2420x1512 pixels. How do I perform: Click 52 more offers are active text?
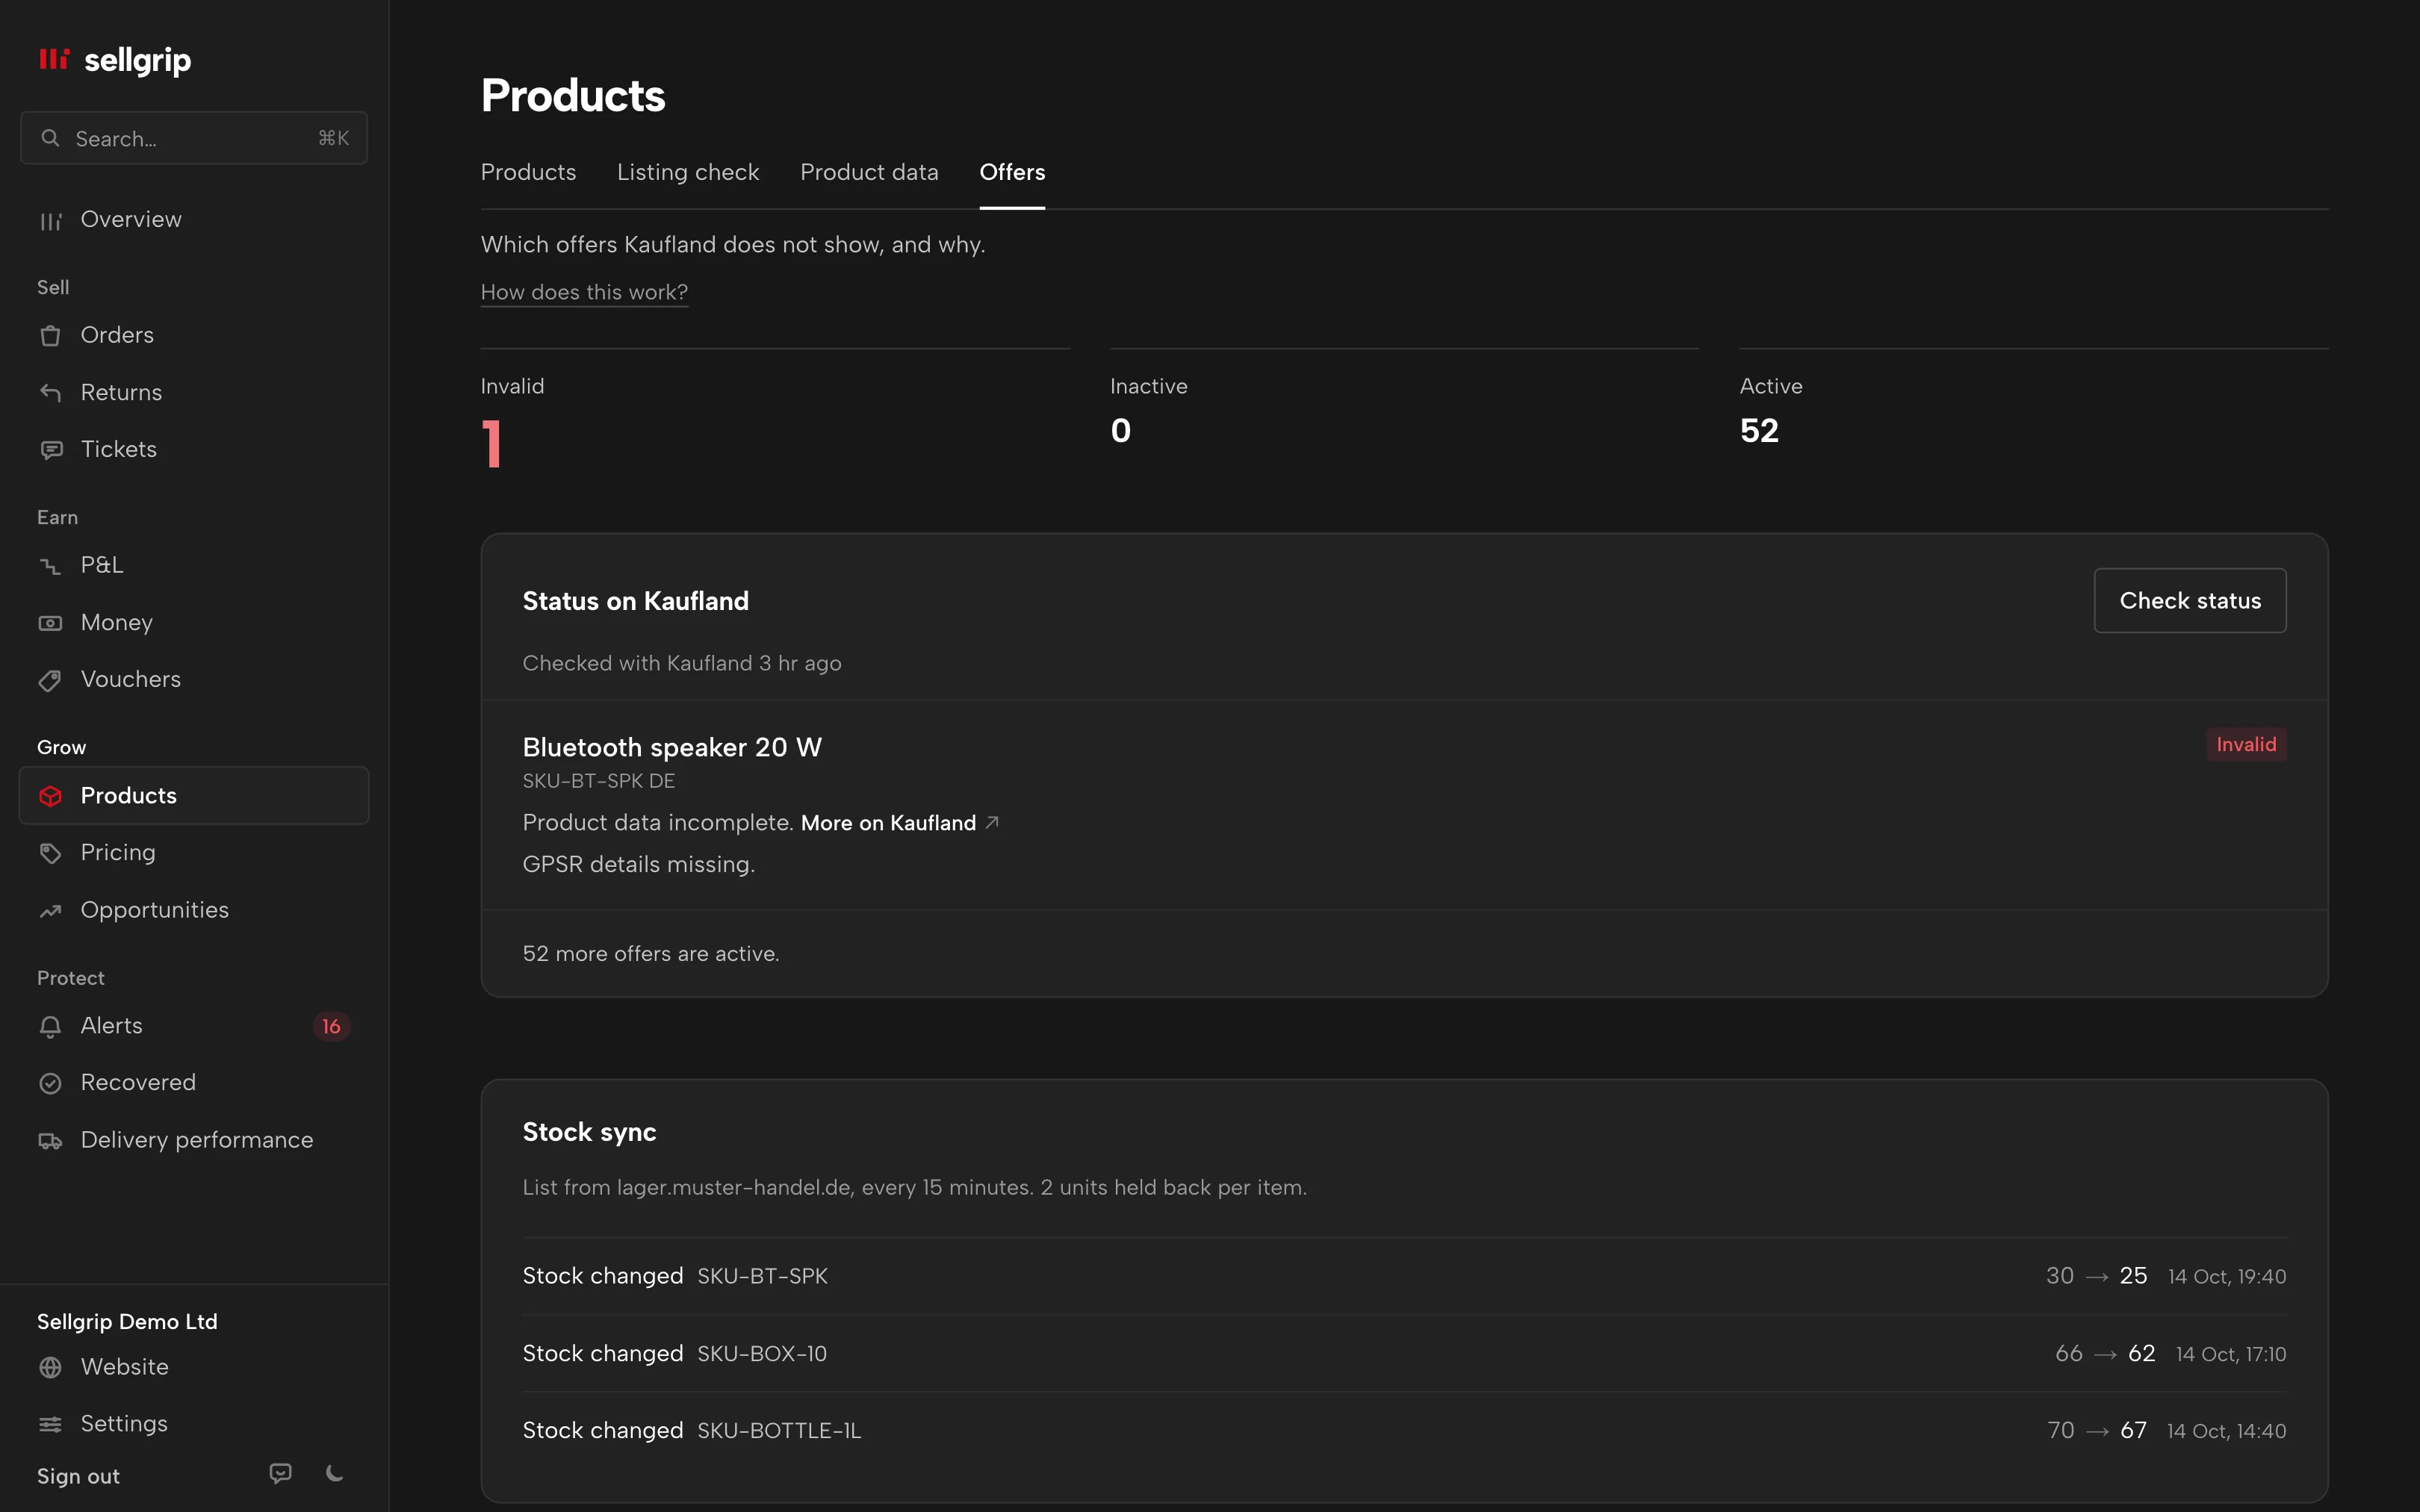click(x=651, y=954)
